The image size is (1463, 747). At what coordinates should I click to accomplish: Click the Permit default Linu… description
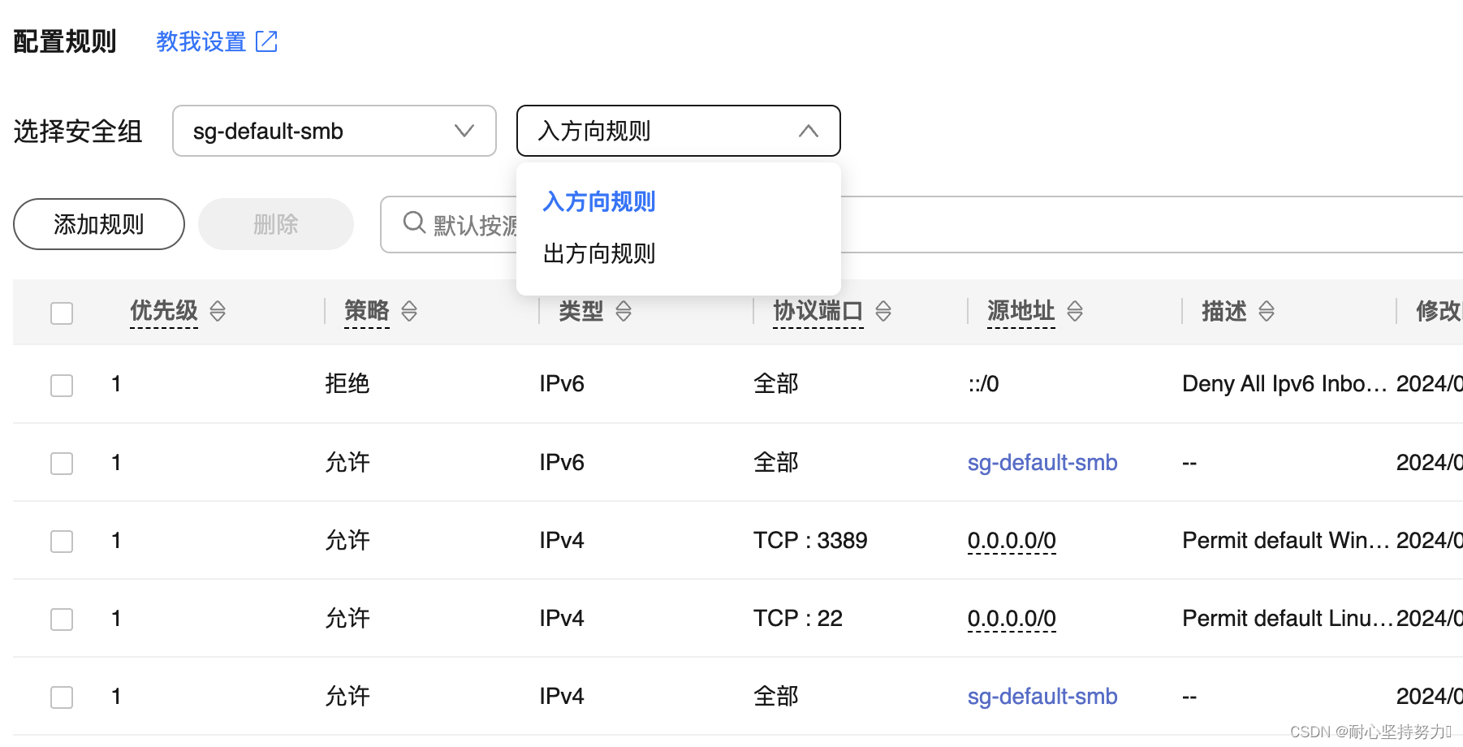(1288, 618)
